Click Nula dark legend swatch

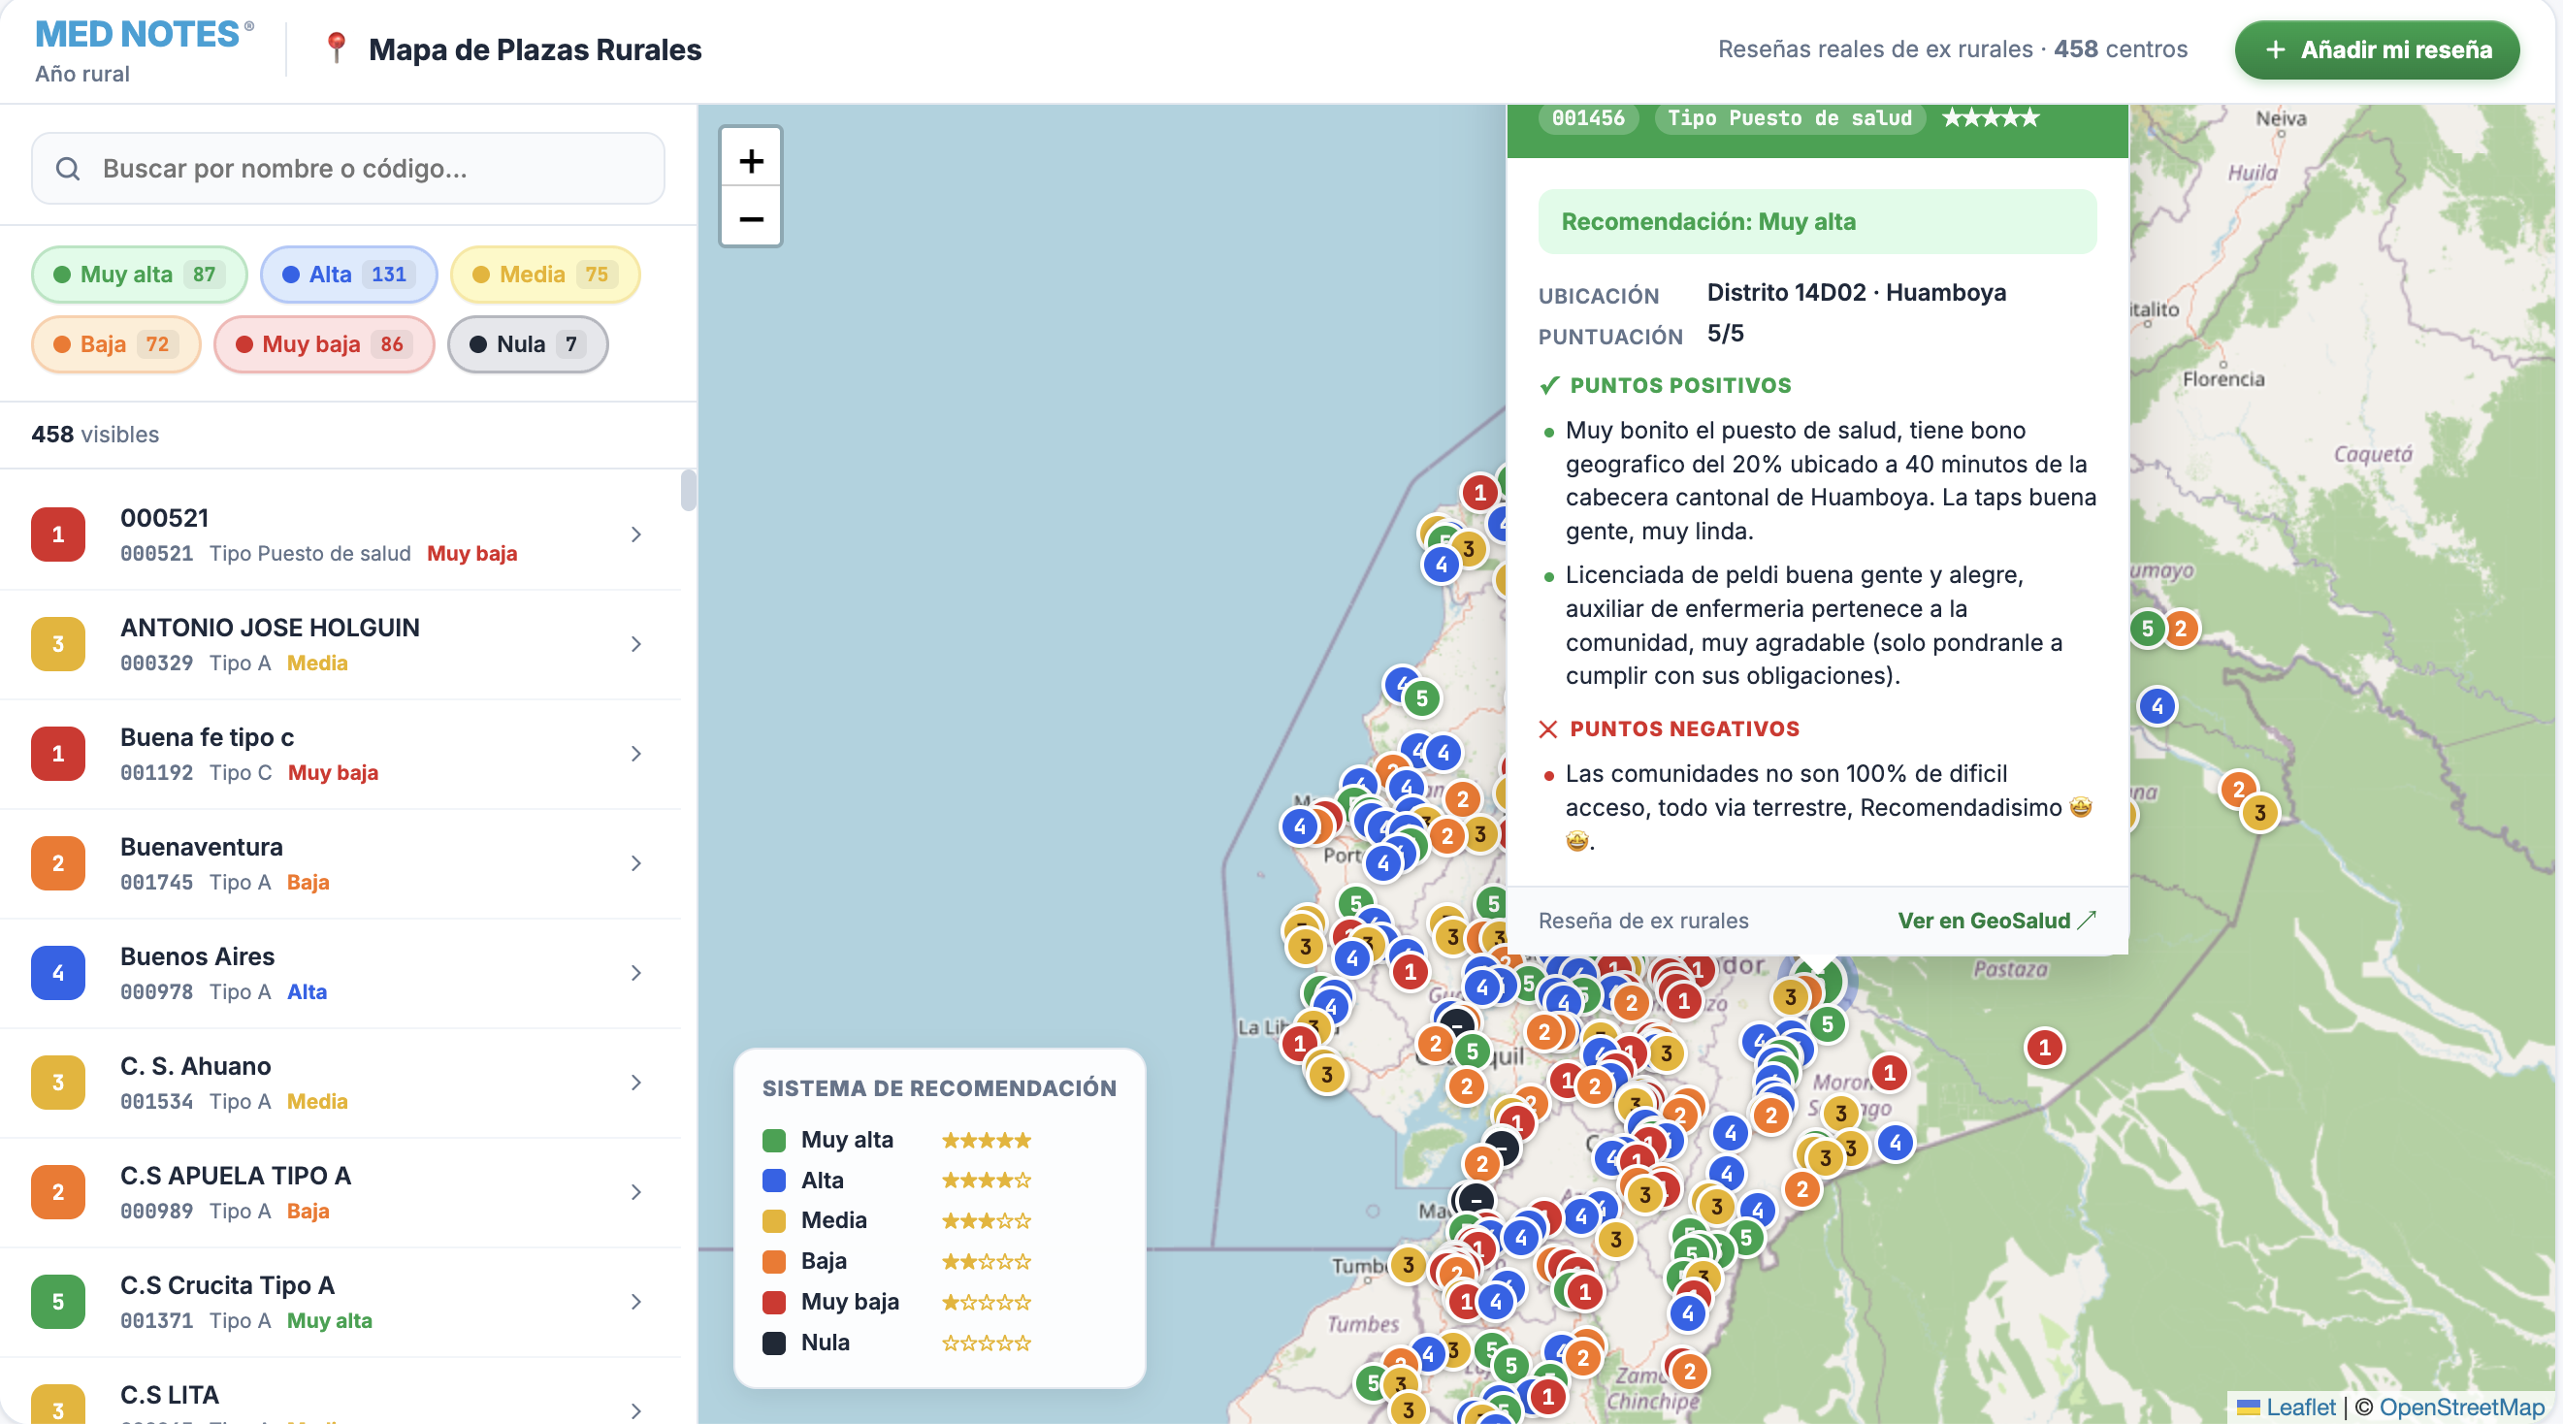pos(774,1343)
